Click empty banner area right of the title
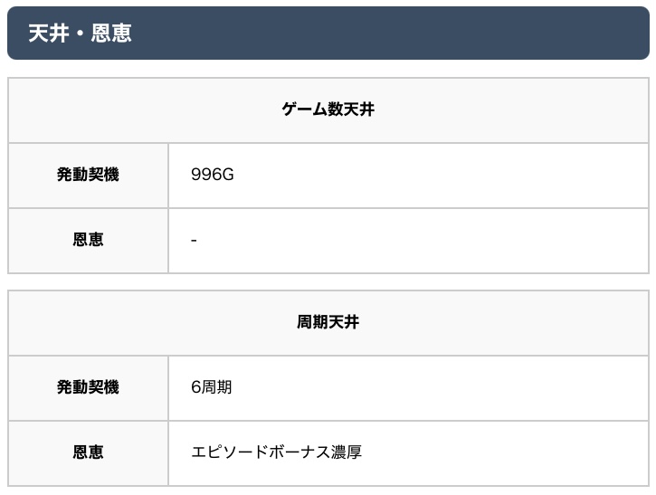The height and width of the screenshot is (495, 656). (x=407, y=33)
